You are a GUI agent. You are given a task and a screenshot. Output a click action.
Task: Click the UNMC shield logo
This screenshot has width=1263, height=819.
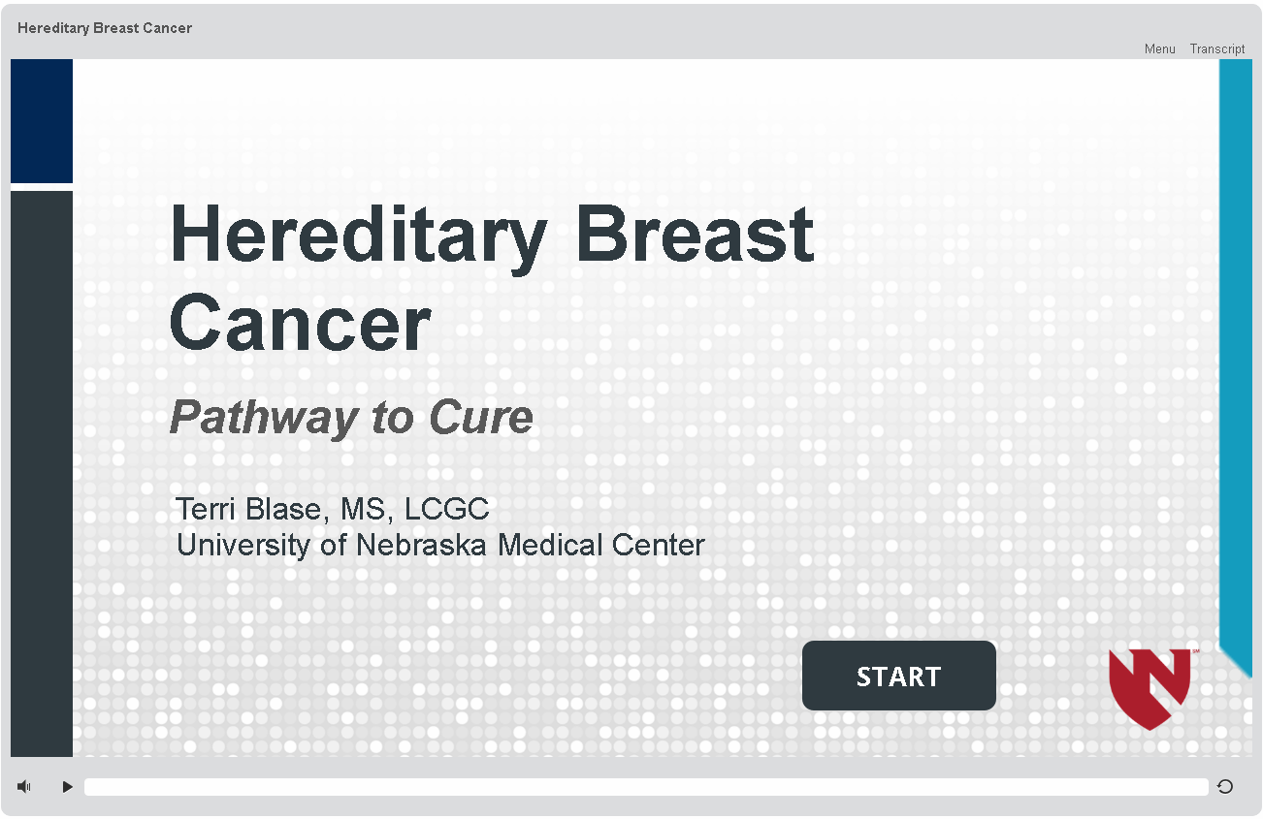click(x=1150, y=684)
